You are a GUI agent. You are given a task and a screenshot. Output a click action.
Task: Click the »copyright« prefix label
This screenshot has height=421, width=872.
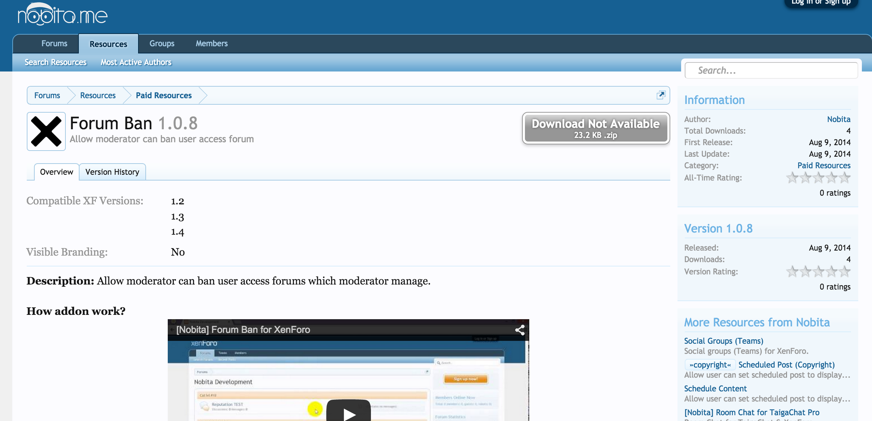point(710,365)
